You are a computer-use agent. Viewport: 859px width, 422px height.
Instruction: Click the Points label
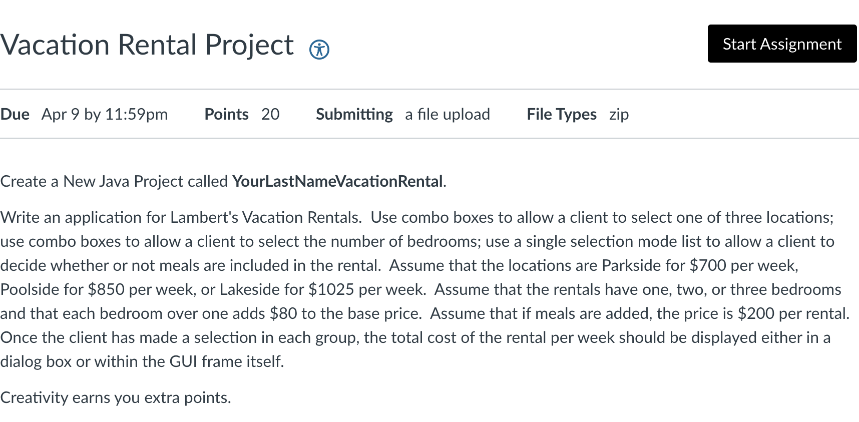coord(226,114)
